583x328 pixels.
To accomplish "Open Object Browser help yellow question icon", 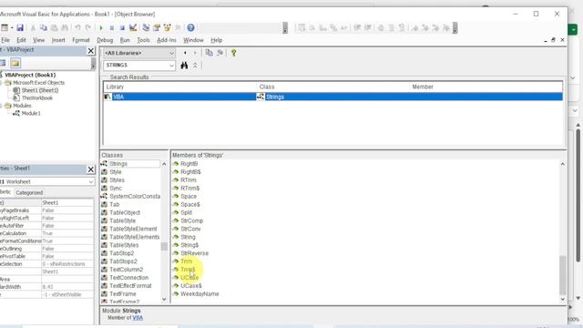I will click(233, 53).
